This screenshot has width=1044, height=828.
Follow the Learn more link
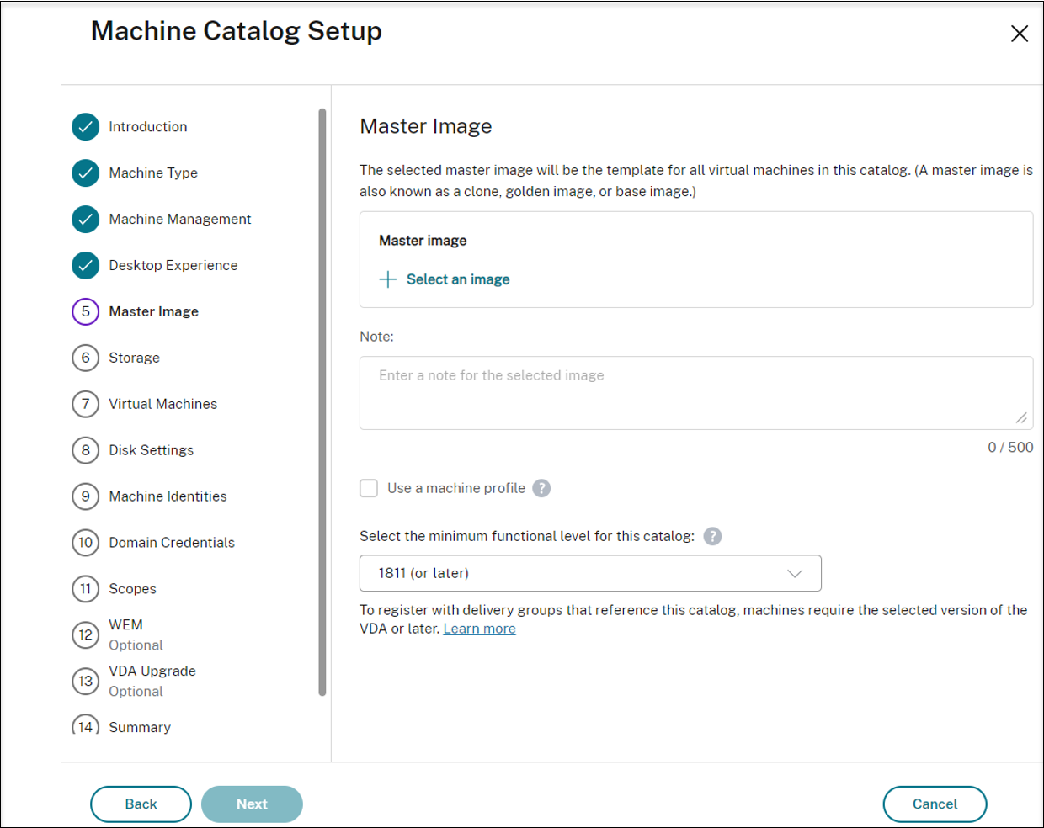click(x=479, y=629)
